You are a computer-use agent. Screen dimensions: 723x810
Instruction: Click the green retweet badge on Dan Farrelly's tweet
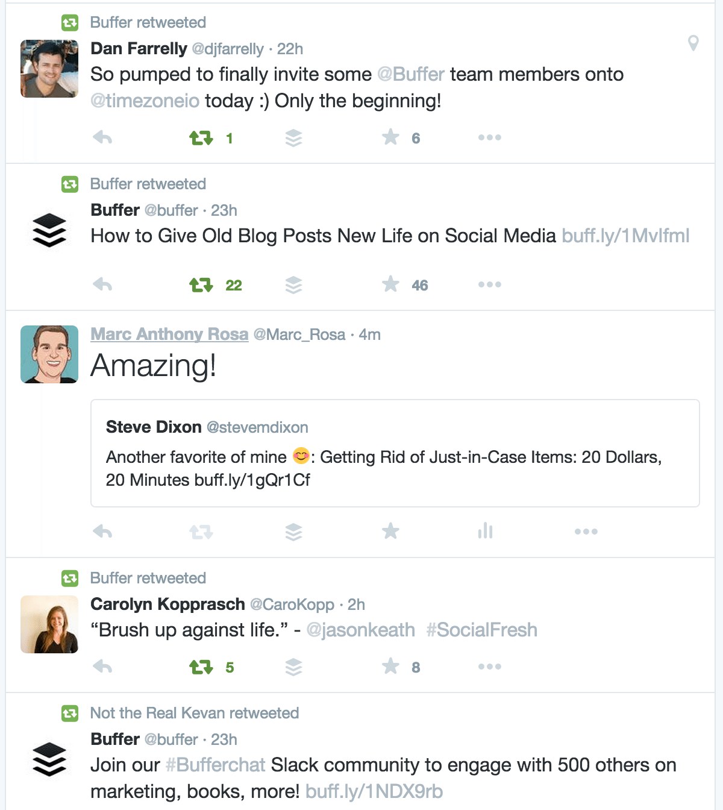point(69,22)
